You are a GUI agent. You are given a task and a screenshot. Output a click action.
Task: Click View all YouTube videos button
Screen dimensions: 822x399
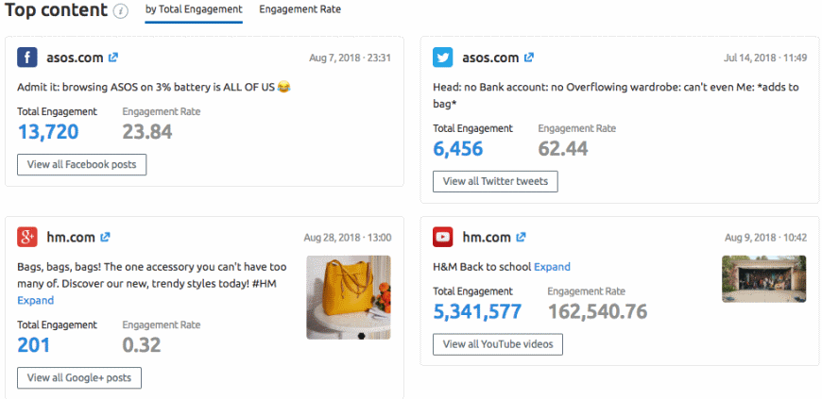[x=498, y=344]
